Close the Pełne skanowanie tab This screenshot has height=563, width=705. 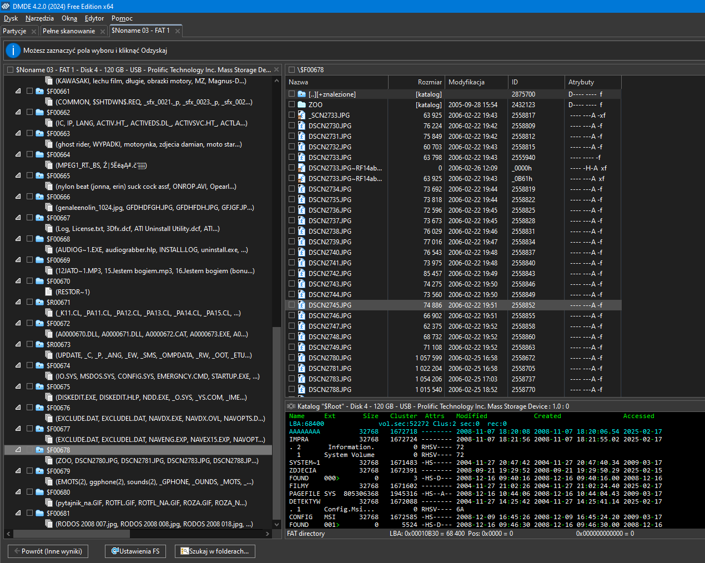(x=103, y=31)
